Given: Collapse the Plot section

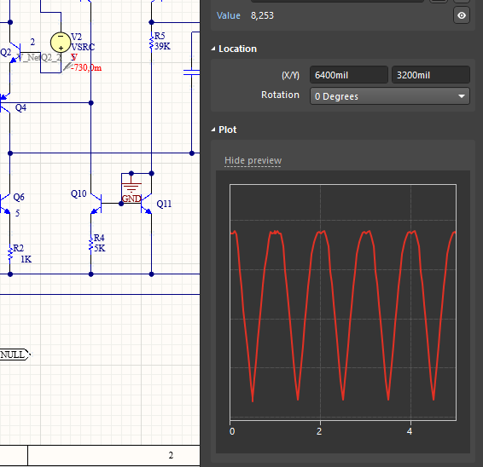Looking at the screenshot, I should coord(213,130).
